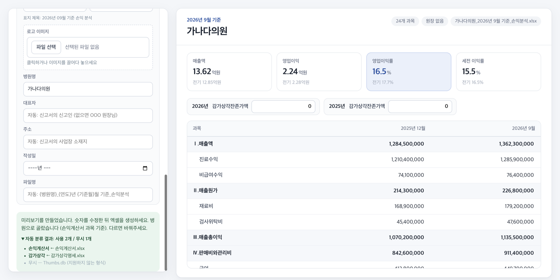Click the cell value 45,400,000

[410, 222]
